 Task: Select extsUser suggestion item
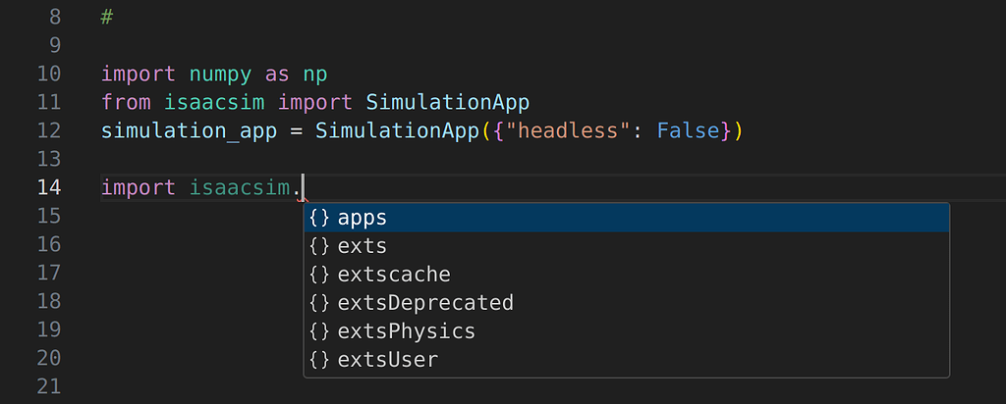(626, 359)
